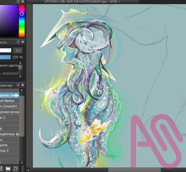This screenshot has height=172, width=186.
Task: Click the new preset page icon
Action: point(1,168)
